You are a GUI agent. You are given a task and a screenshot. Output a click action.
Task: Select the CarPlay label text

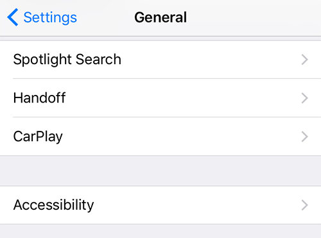[x=38, y=137]
